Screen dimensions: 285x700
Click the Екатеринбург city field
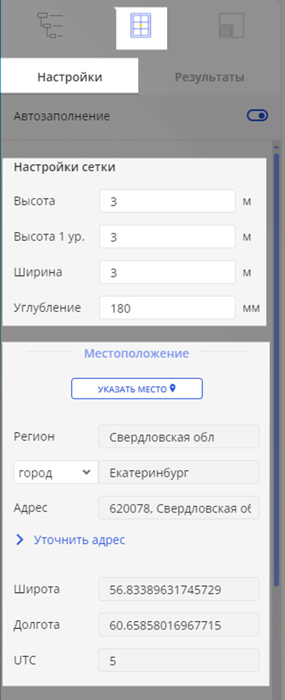pos(179,473)
